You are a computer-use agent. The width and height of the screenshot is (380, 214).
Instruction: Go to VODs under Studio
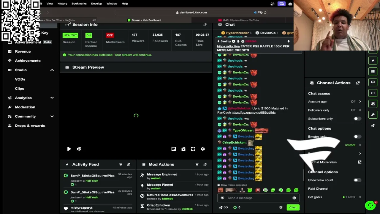pos(20,79)
